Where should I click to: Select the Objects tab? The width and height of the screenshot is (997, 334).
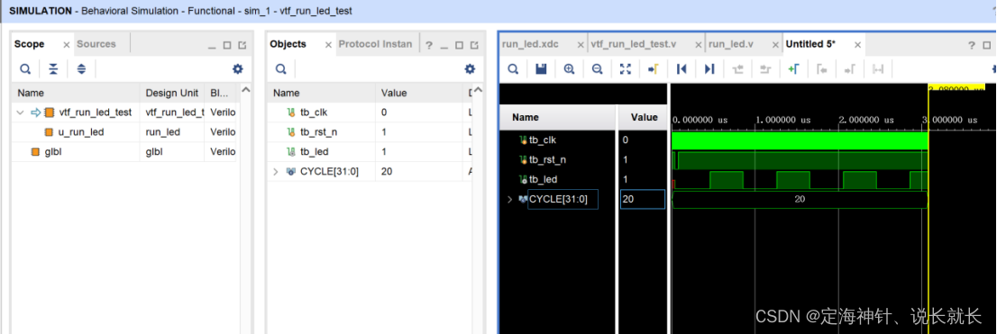pos(288,44)
